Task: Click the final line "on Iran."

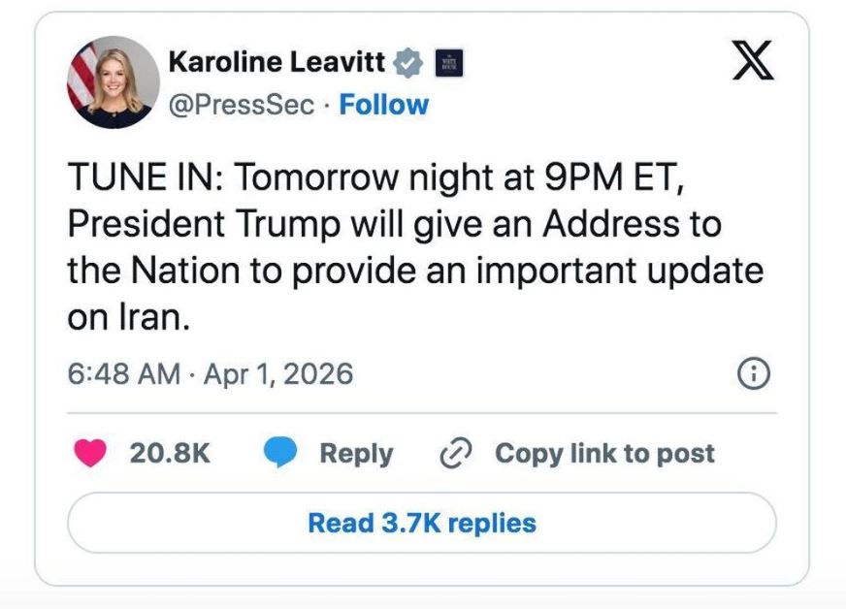Action: point(127,317)
